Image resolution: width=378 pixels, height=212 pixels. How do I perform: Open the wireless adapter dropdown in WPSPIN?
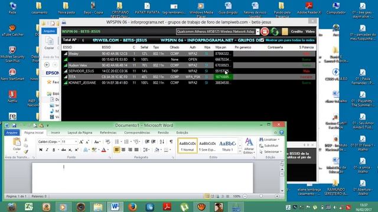coord(258,31)
